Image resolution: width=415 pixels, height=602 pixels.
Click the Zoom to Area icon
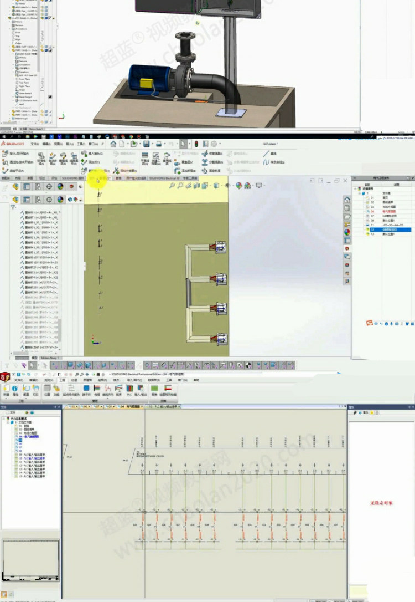(x=180, y=186)
